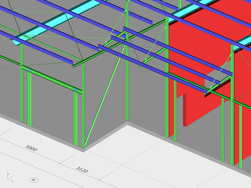
Task: Click the 3120 dimension text
Action: (x=82, y=169)
